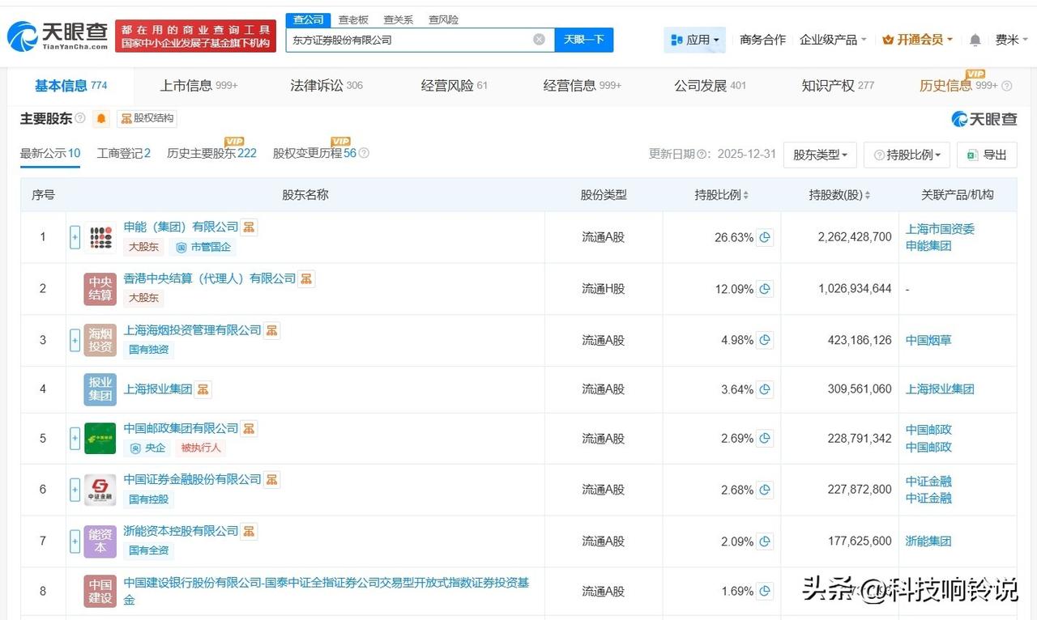Open the ownership chart icon beside 上海报业集团 name
The width and height of the screenshot is (1037, 620).
point(203,389)
